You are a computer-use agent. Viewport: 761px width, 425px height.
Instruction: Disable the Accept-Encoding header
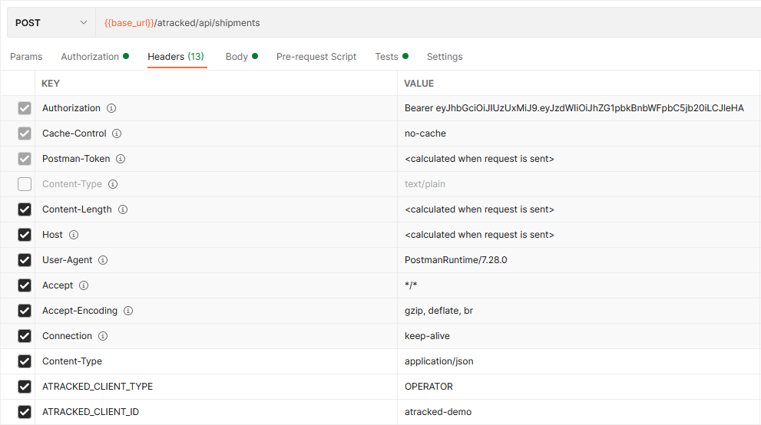tap(25, 311)
